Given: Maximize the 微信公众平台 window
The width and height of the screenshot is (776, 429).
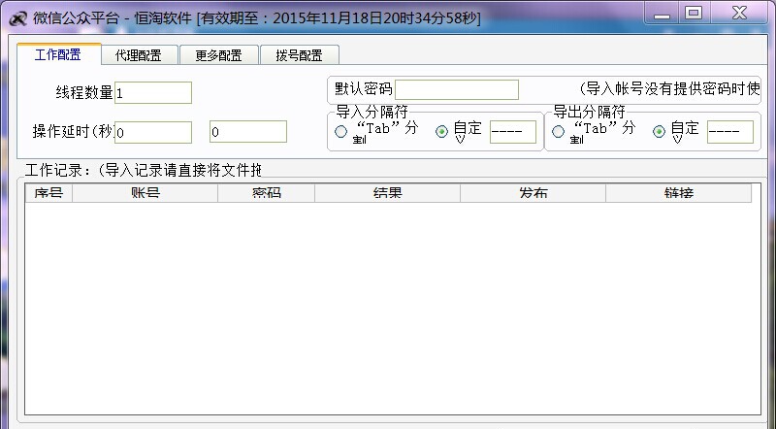Looking at the screenshot, I should [694, 14].
